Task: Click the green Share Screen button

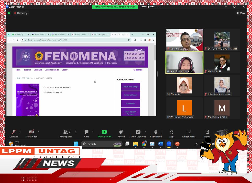Action: (x=104, y=134)
